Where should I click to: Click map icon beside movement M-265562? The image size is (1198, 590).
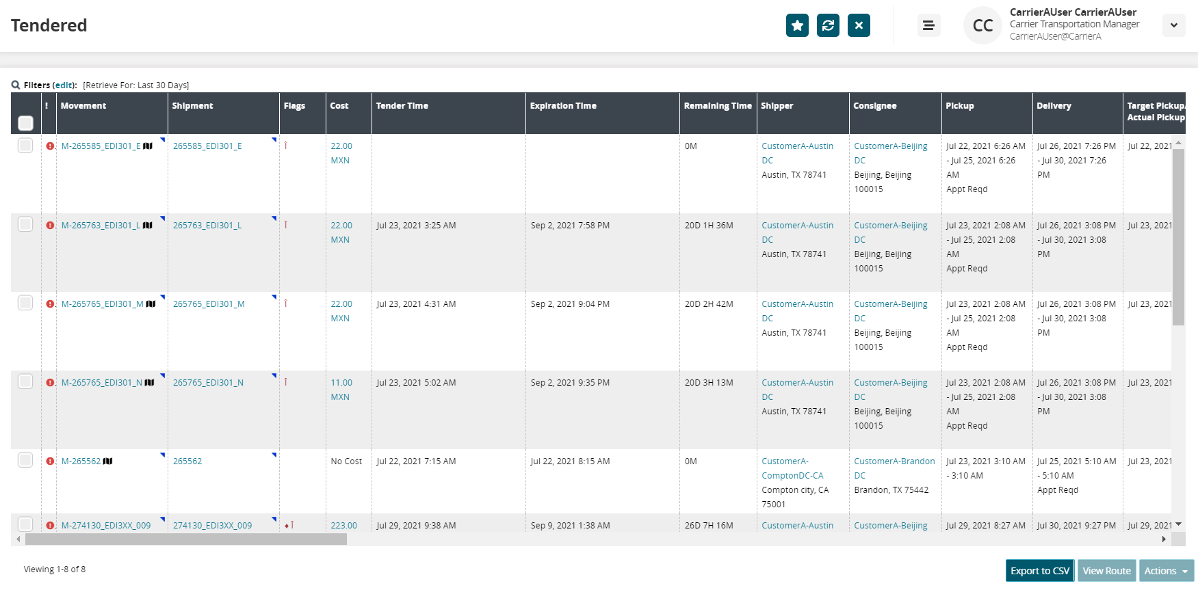pos(107,461)
